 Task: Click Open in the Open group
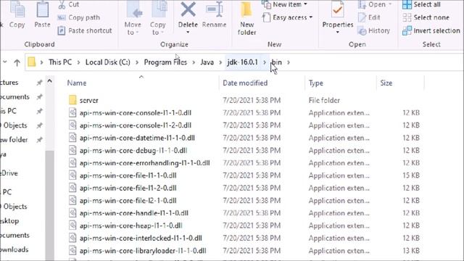click(375, 4)
